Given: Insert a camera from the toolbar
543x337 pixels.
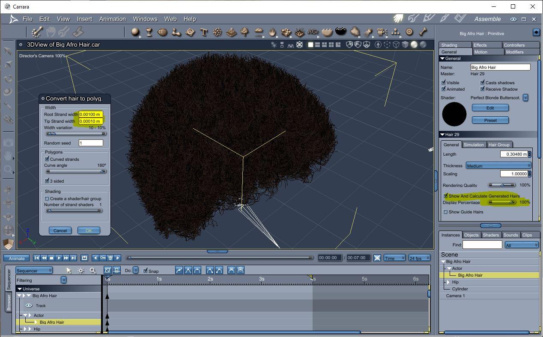Looking at the screenshot, I should (x=382, y=32).
